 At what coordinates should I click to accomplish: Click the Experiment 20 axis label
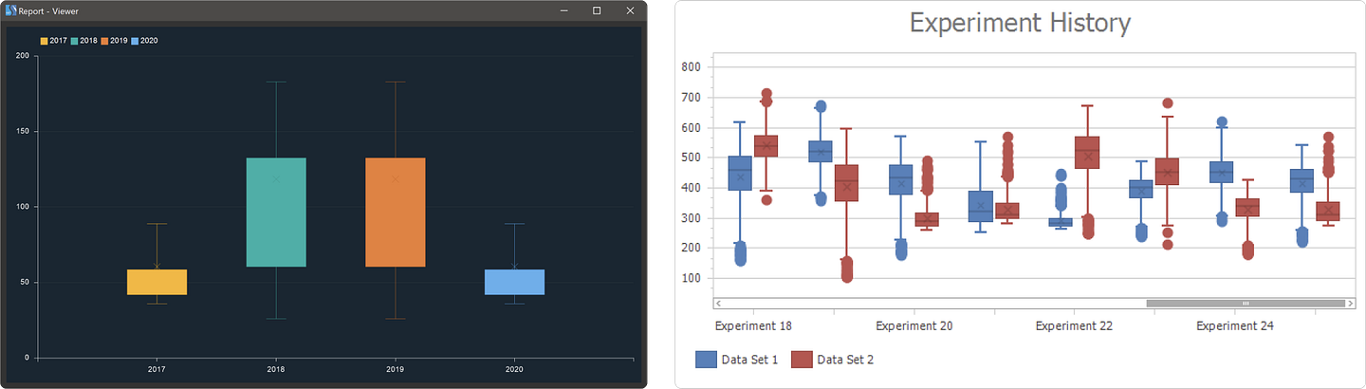pos(914,326)
